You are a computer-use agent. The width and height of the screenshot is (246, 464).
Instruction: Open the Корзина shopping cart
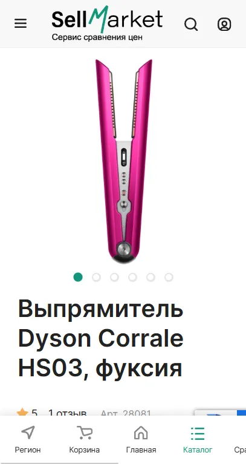84,433
